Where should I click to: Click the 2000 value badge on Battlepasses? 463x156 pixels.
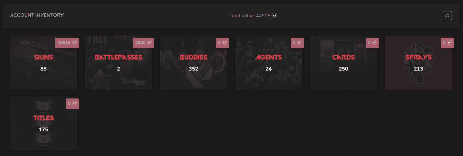(x=140, y=43)
